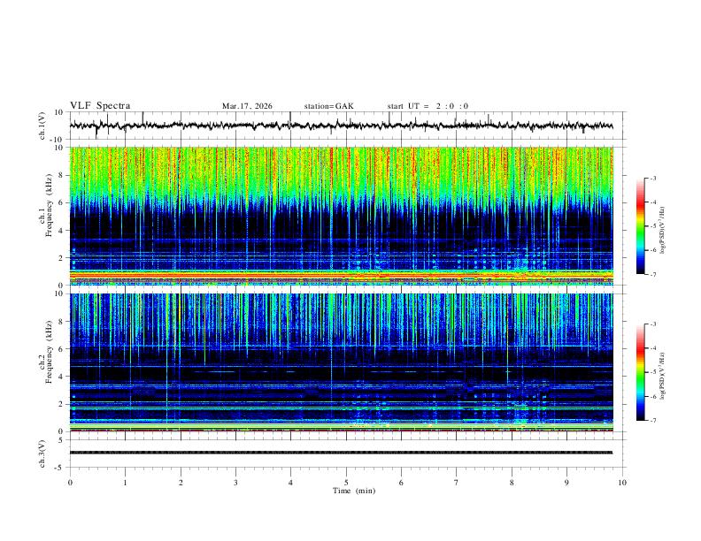Click the "8" tick on the ch.1 frequency axis
Screen dimensions: 701x541
(61, 175)
